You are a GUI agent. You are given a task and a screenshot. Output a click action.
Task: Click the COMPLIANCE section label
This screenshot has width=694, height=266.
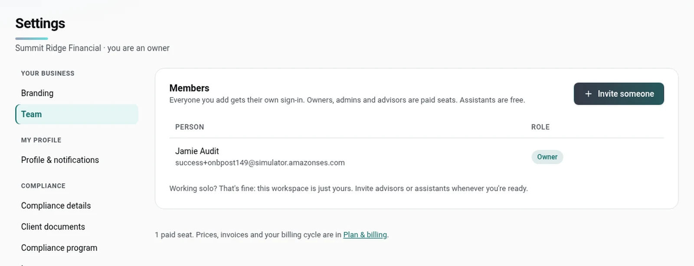pos(43,186)
